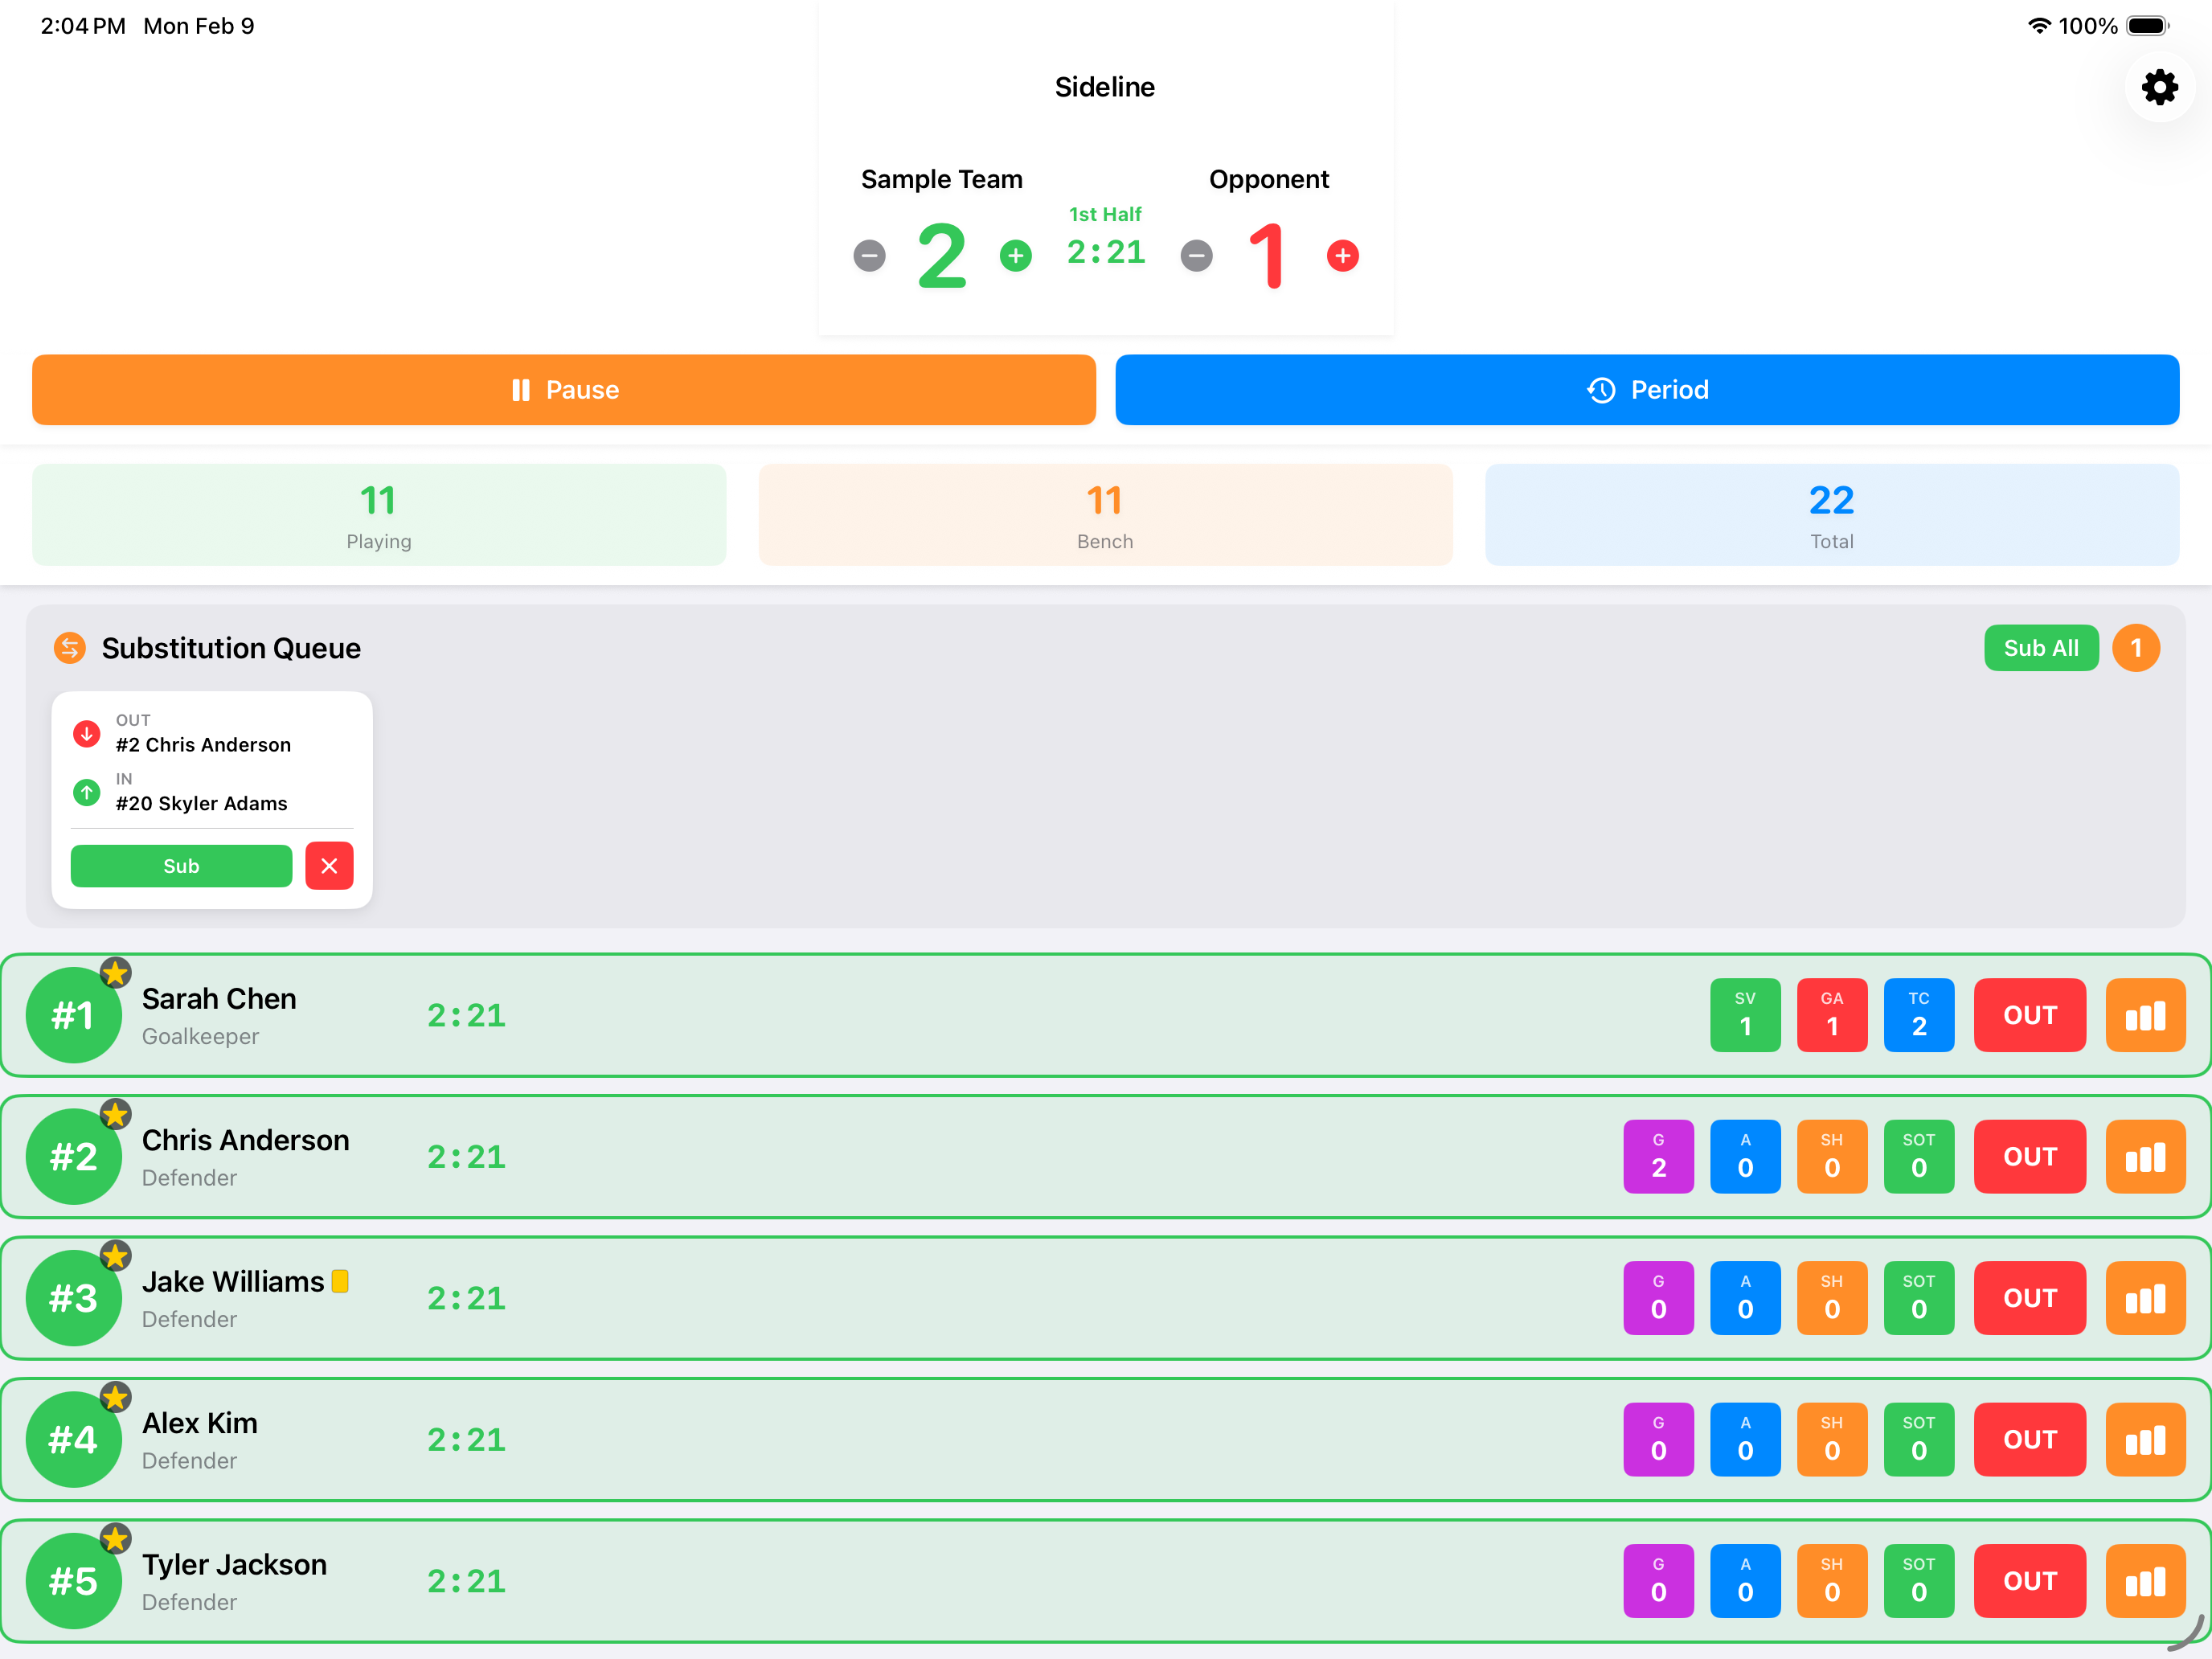2212x1659 pixels.
Task: Decrease Sample Team score with minus
Action: click(869, 256)
